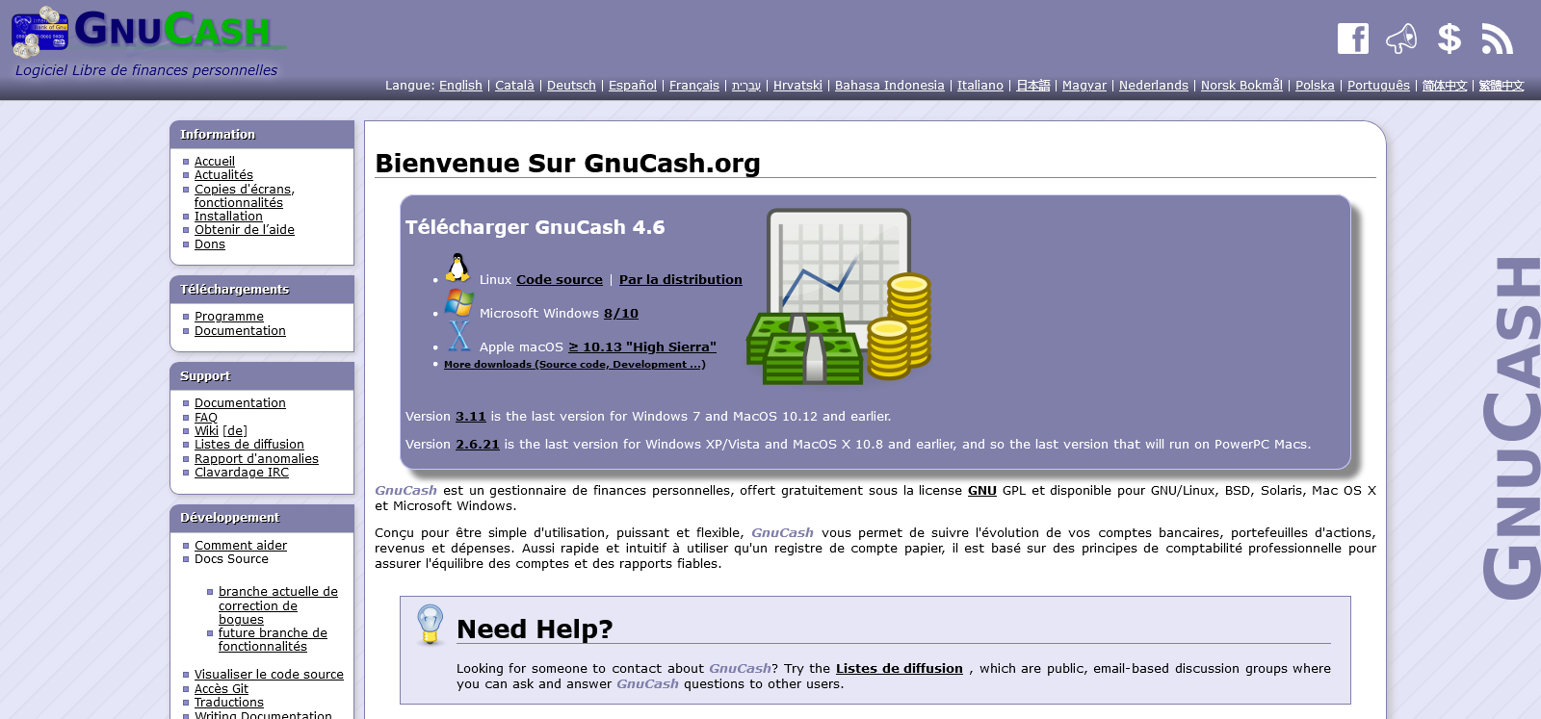Switch language to Norsk Bokmål
Image resolution: width=1541 pixels, height=719 pixels.
(x=1241, y=86)
